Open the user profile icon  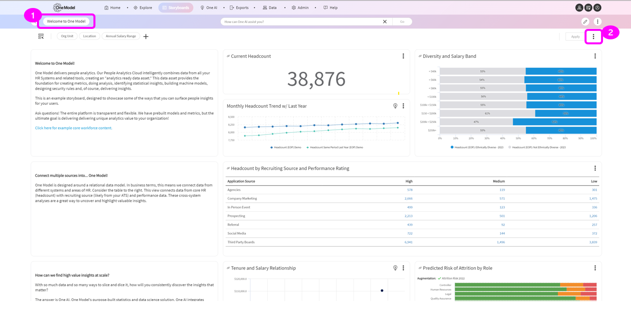pyautogui.click(x=598, y=7)
